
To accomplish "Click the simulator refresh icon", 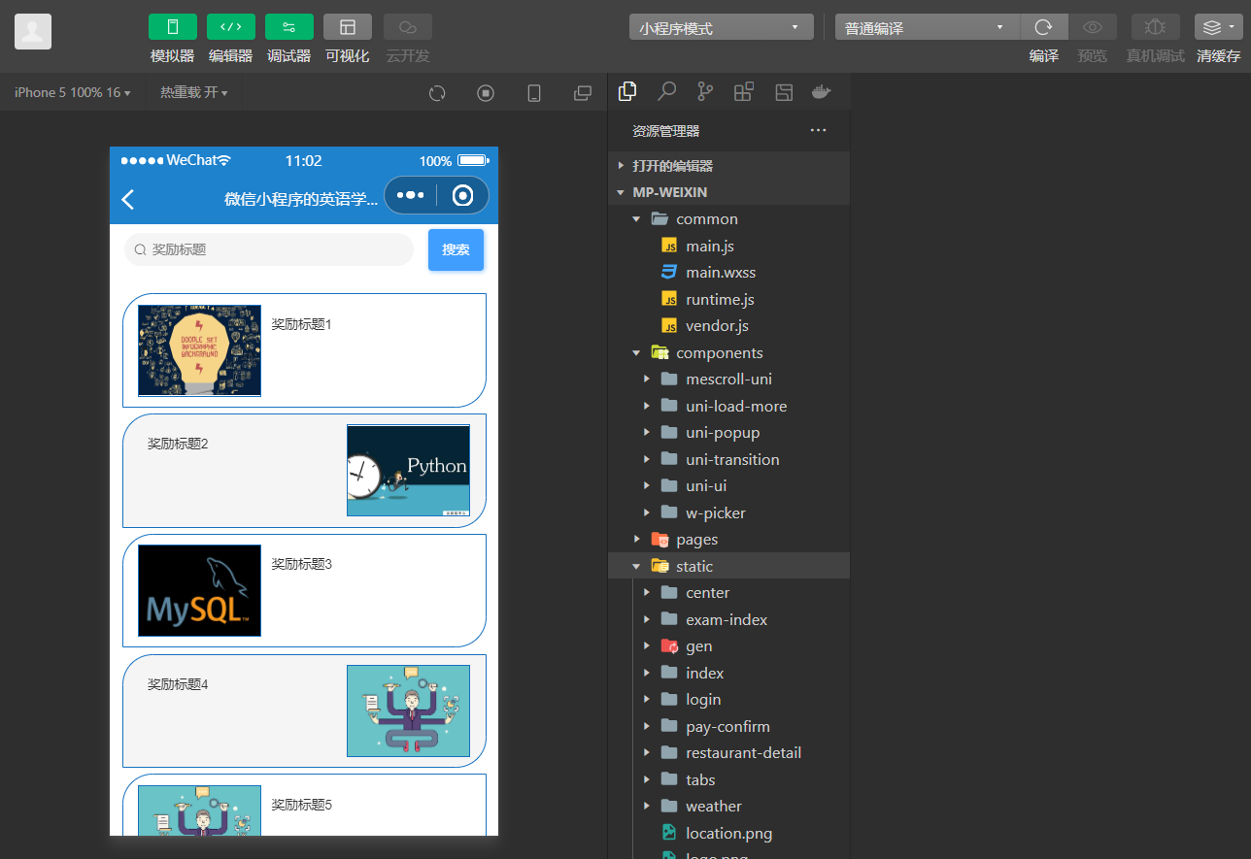I will 437,93.
